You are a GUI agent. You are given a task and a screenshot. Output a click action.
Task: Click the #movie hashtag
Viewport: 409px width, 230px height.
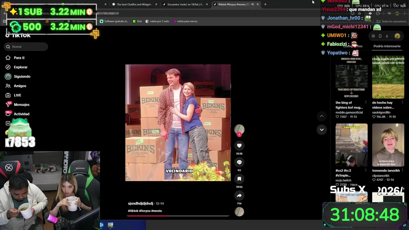point(157,211)
